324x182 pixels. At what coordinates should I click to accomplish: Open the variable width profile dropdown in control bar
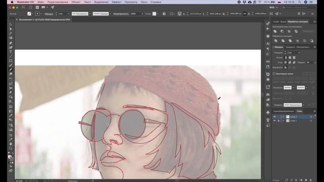(x=90, y=14)
